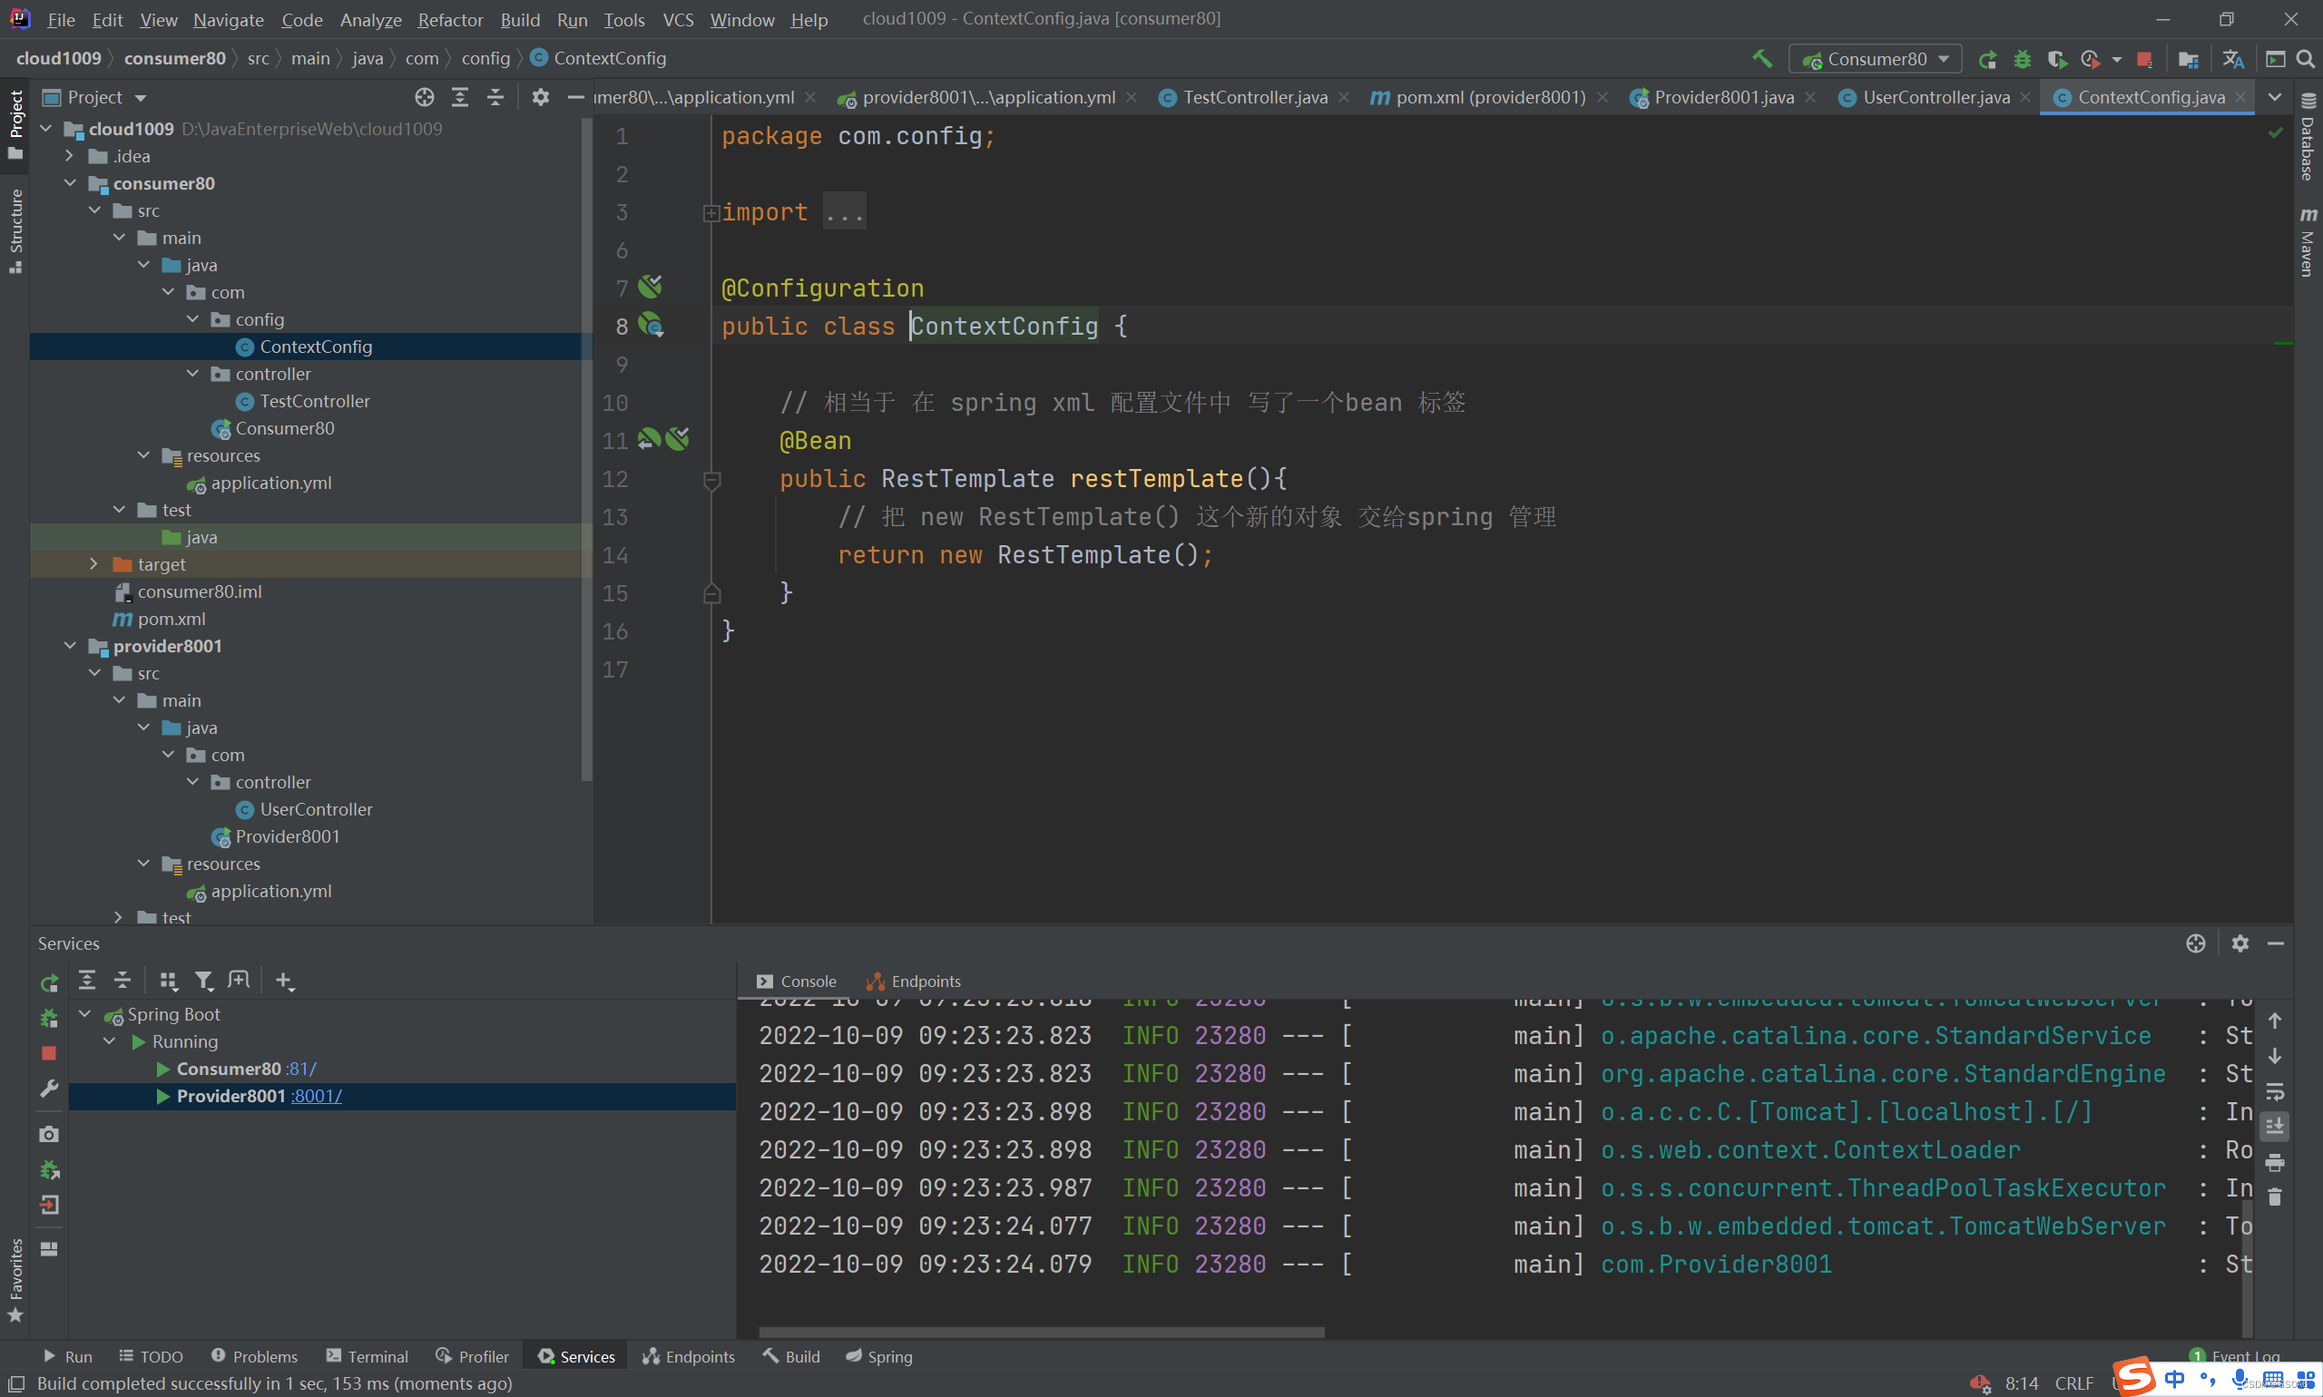The height and width of the screenshot is (1397, 2323).
Task: Click the red Stop icon in top toolbar
Action: (2144, 59)
